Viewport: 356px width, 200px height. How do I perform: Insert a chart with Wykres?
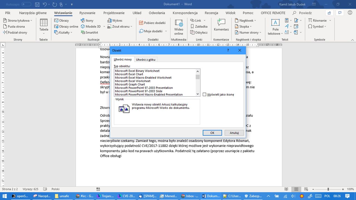[115, 21]
